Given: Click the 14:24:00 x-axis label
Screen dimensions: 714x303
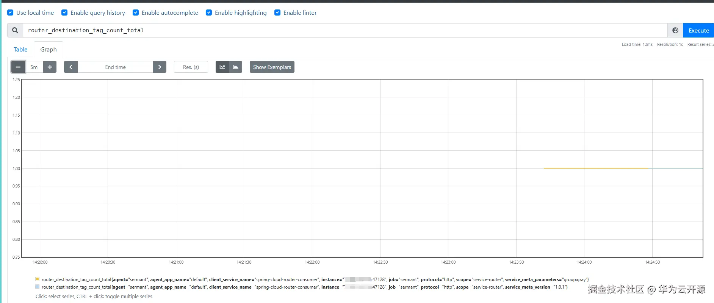Looking at the screenshot, I should pos(584,262).
